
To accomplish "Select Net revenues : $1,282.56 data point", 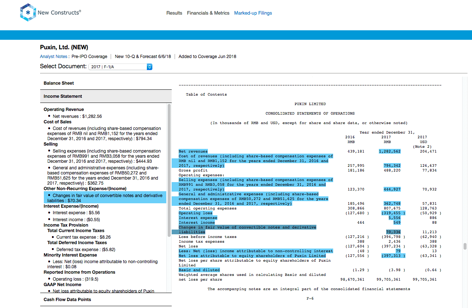I will click(77, 116).
